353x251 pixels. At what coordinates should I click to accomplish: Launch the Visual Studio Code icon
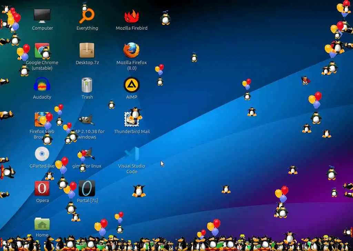(x=132, y=154)
